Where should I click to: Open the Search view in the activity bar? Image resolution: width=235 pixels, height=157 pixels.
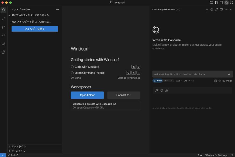click(3, 19)
